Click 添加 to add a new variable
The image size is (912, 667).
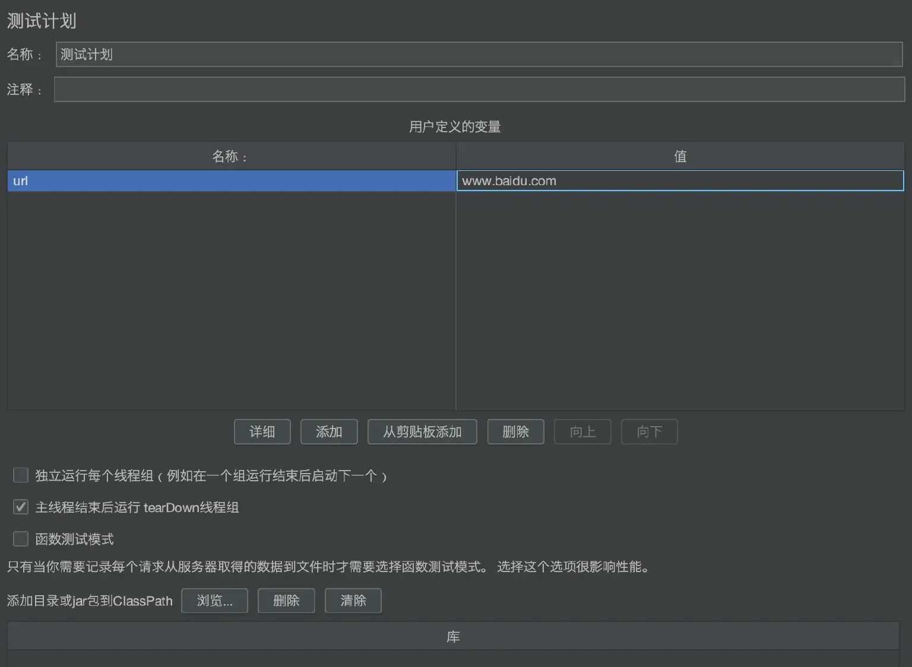click(329, 431)
